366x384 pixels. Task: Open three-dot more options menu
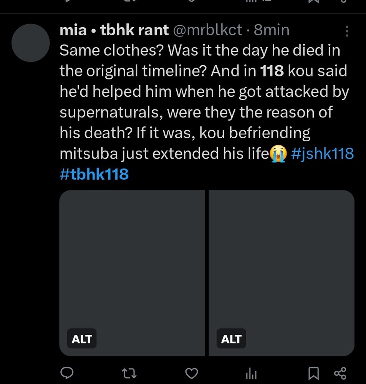(x=347, y=31)
